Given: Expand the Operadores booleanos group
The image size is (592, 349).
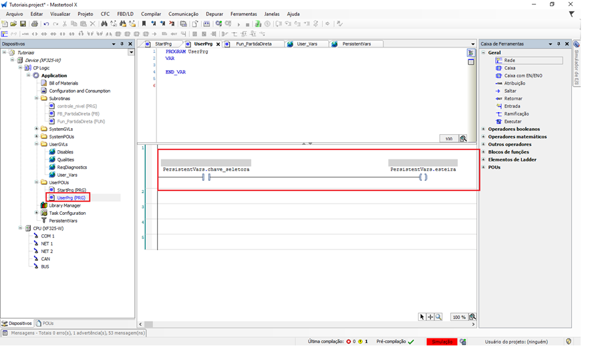Looking at the screenshot, I should (x=484, y=129).
